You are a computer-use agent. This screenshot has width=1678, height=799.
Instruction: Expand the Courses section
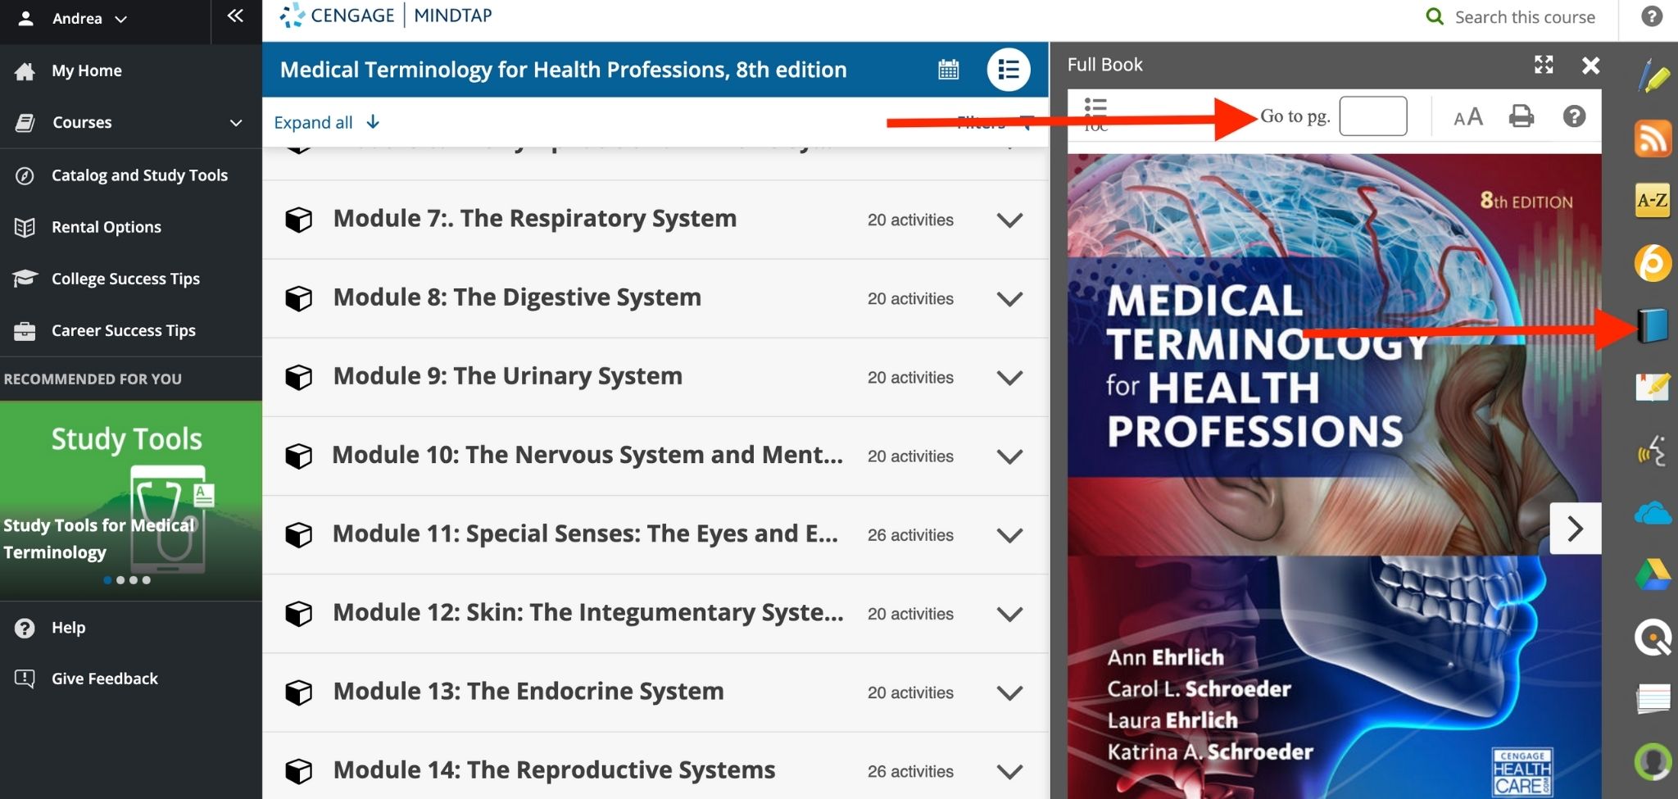[81, 121]
